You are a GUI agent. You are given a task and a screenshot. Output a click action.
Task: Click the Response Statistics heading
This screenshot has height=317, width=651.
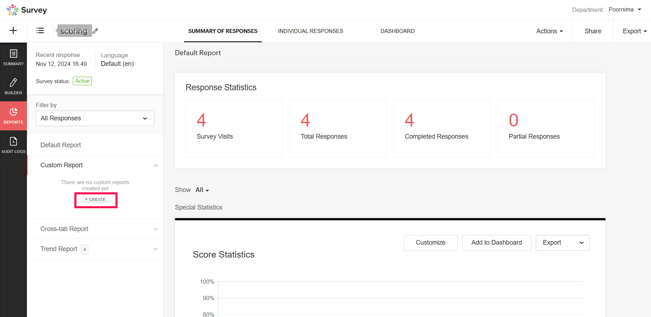pyautogui.click(x=221, y=87)
